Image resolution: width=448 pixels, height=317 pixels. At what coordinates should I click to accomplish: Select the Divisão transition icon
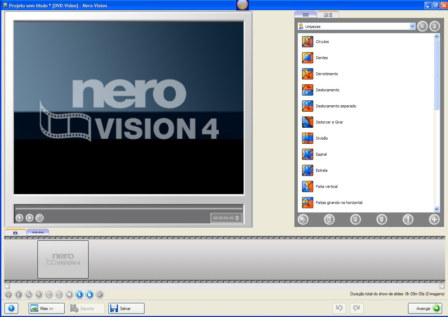[308, 138]
